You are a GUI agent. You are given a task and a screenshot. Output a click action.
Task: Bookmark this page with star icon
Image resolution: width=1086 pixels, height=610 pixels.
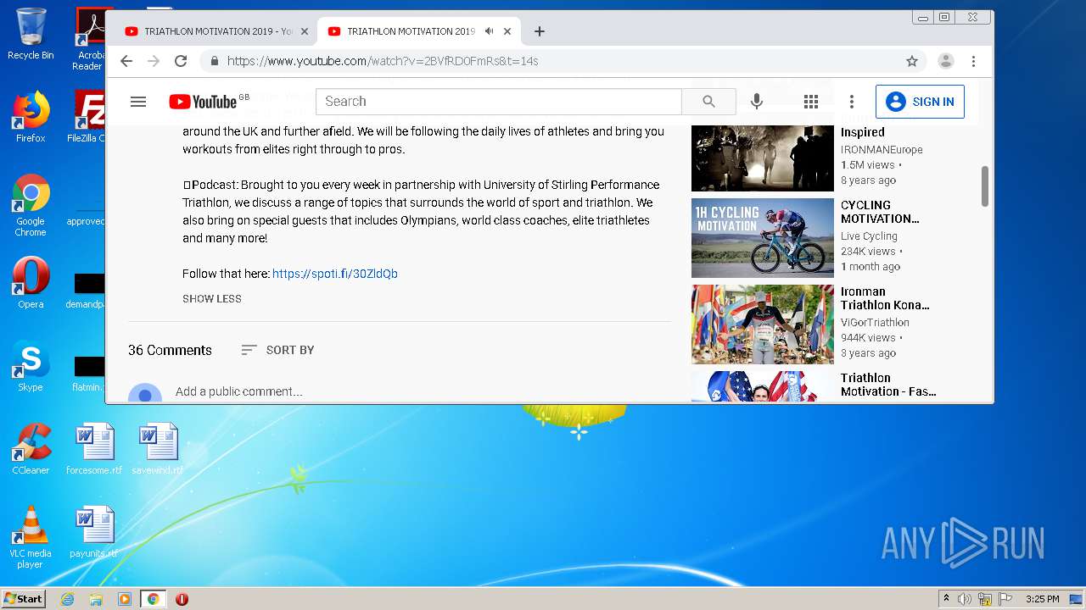click(912, 61)
